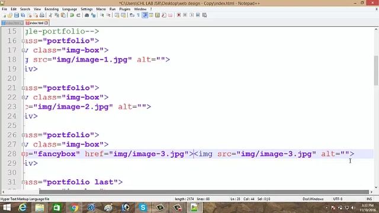The width and height of the screenshot is (379, 213).
Task: Open the Run menu
Action: click(x=113, y=9)
